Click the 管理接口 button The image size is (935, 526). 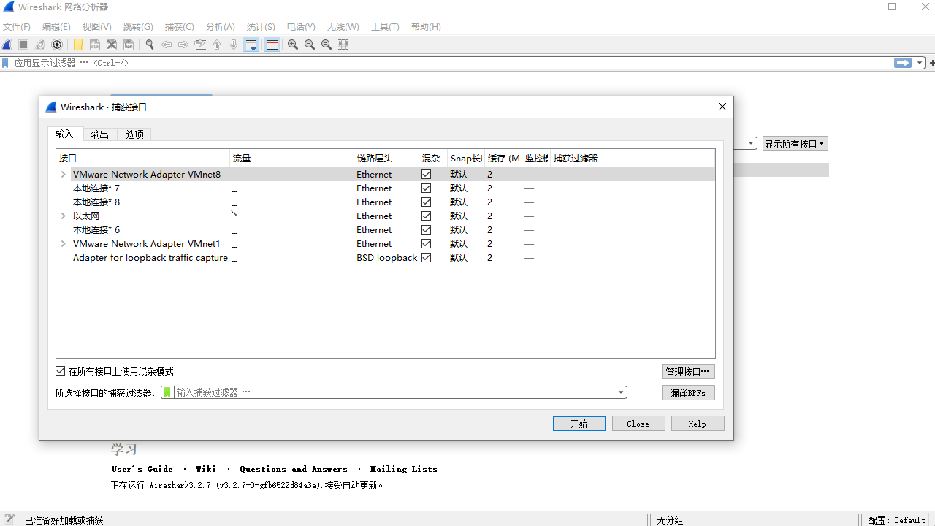click(x=687, y=371)
